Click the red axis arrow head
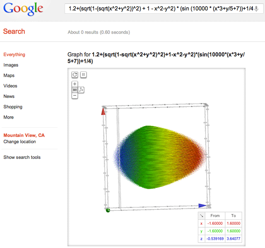The width and height of the screenshot is (265, 248). click(x=103, y=112)
